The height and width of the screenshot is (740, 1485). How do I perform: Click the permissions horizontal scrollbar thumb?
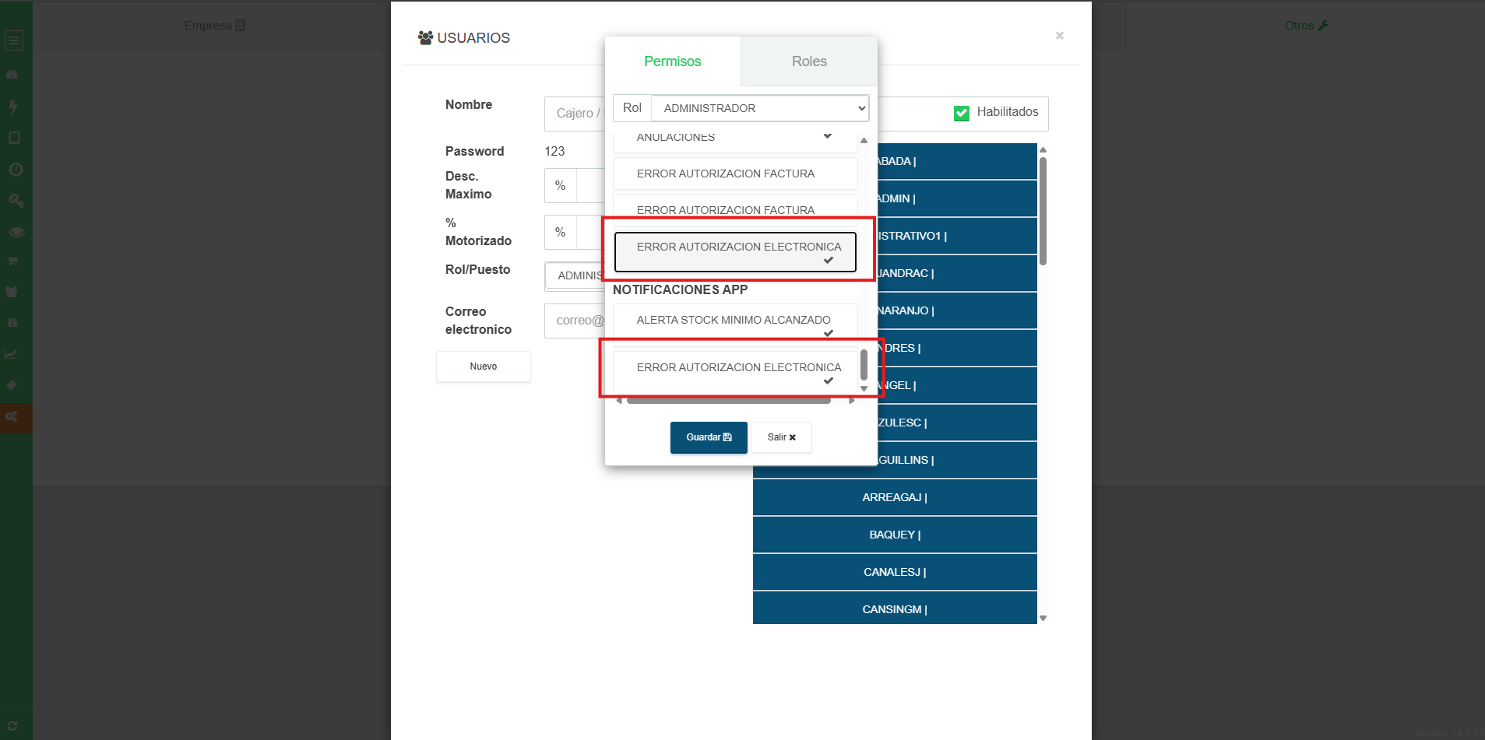coord(728,401)
